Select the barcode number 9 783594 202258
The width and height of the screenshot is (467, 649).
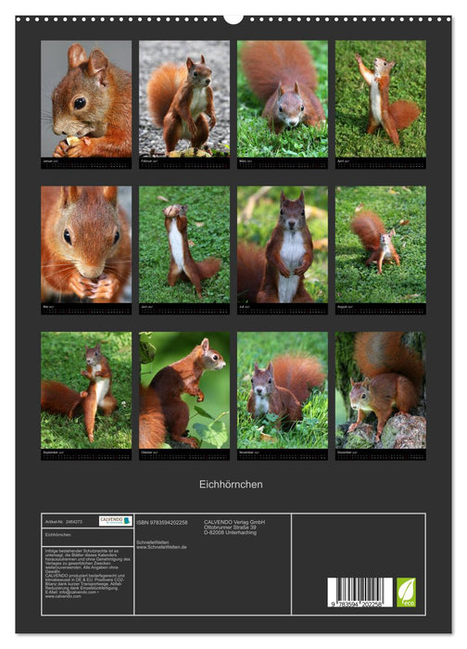pos(357,604)
